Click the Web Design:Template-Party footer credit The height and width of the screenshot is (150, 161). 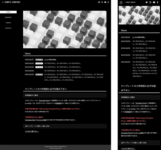(x=56, y=148)
